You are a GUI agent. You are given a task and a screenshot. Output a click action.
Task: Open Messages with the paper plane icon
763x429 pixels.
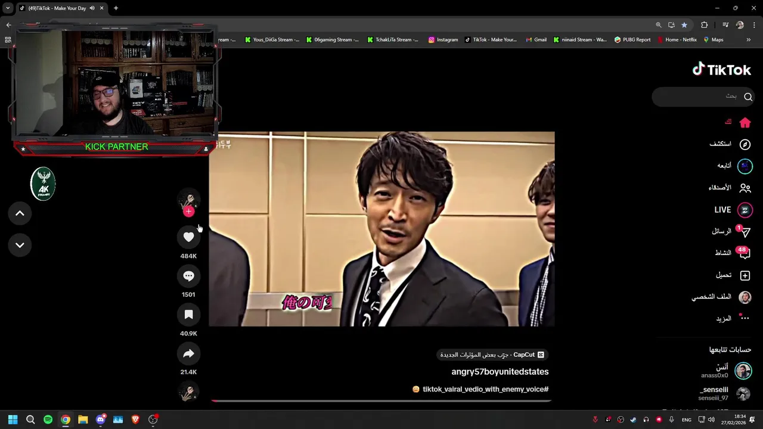745,232
